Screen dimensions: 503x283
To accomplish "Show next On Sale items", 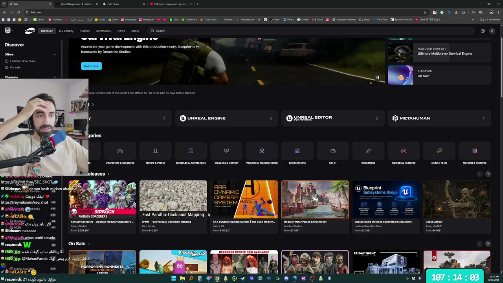I will pos(488,244).
